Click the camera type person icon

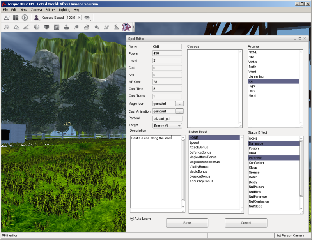coord(37,18)
